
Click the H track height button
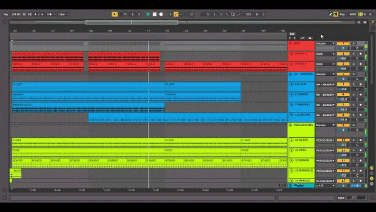click(359, 22)
